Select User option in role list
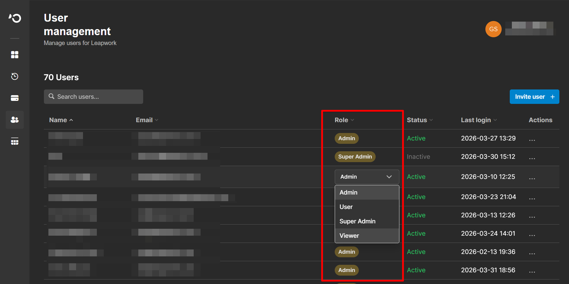Image resolution: width=569 pixels, height=284 pixels. (x=346, y=207)
